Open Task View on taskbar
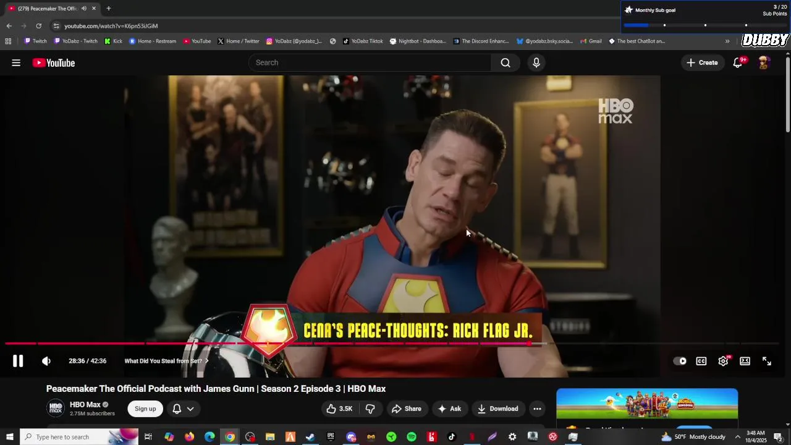791x445 pixels. click(x=148, y=437)
